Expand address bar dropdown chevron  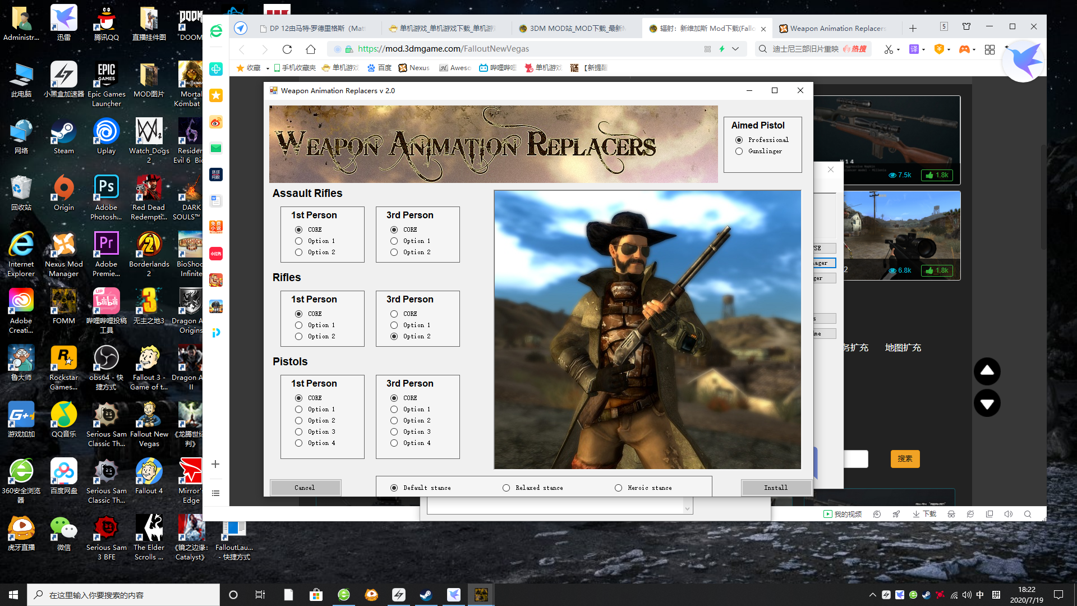point(735,49)
